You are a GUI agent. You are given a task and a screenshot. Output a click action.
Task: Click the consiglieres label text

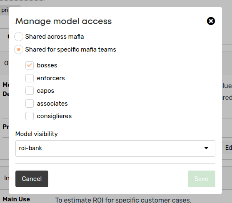(54, 116)
